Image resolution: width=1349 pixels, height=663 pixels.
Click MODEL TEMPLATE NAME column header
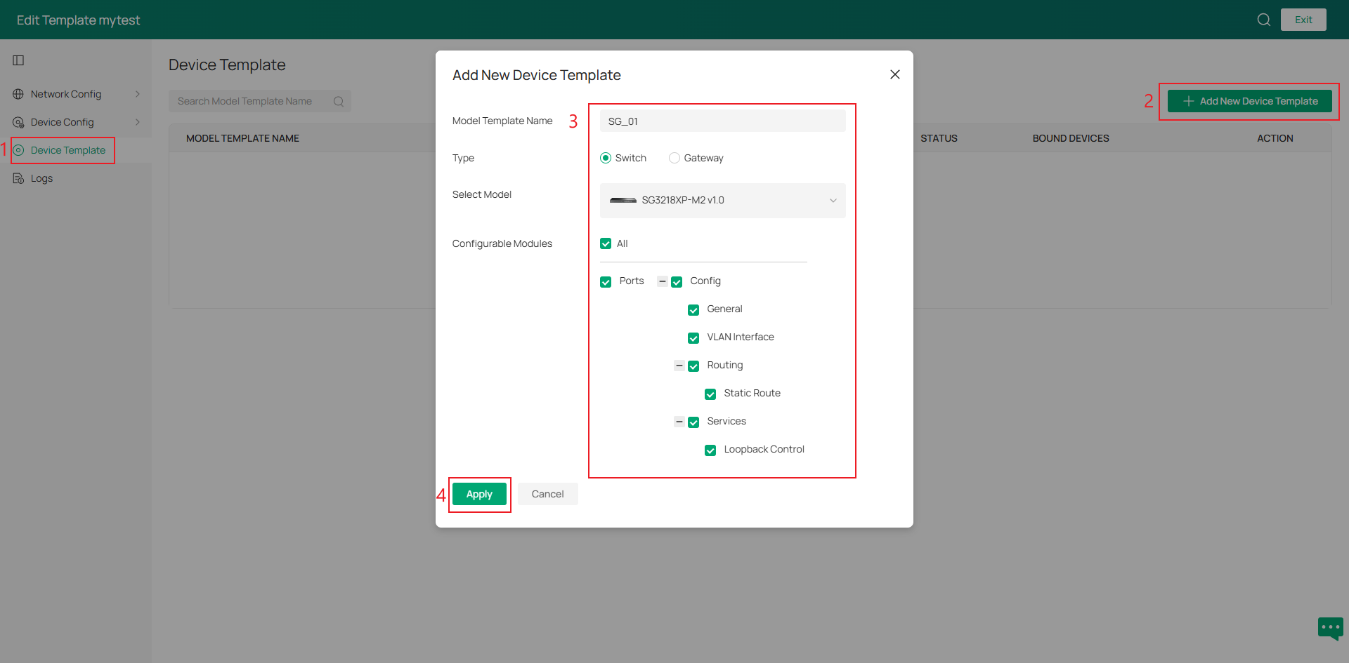(x=242, y=138)
